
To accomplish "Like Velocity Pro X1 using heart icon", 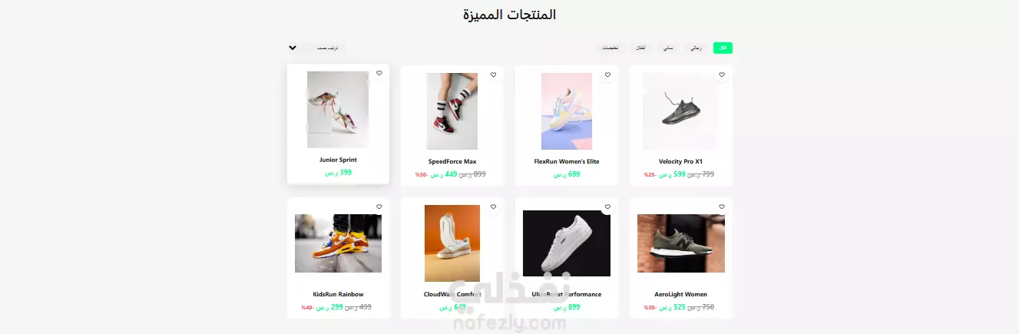I will [722, 74].
